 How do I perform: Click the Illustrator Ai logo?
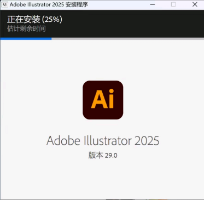[103, 100]
